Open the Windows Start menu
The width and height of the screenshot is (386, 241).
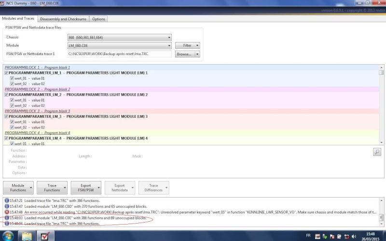point(8,236)
